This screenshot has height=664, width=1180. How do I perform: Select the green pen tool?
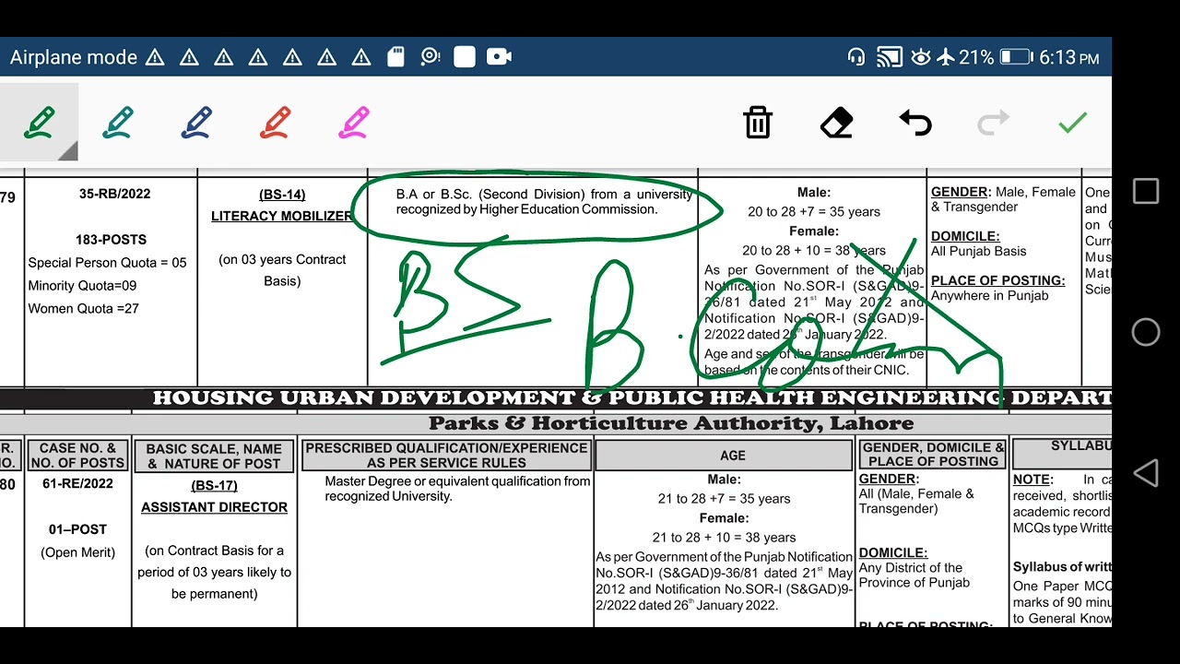[x=39, y=122]
